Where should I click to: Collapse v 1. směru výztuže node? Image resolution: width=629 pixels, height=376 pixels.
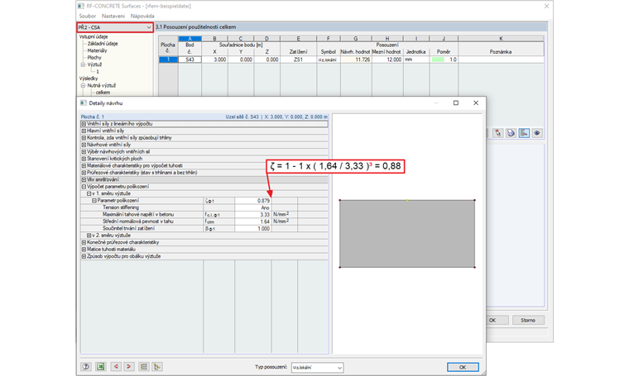click(89, 193)
